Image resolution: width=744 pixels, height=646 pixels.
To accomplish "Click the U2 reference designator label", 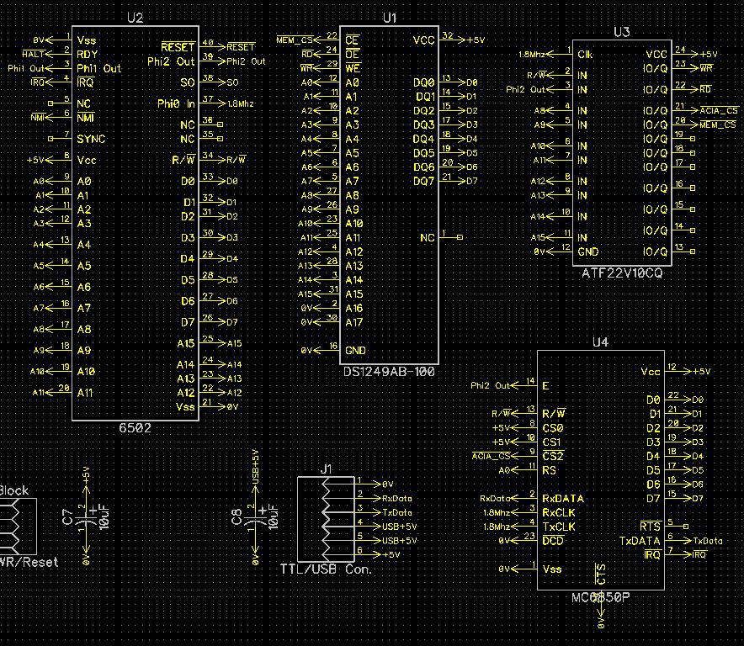I will coord(135,18).
